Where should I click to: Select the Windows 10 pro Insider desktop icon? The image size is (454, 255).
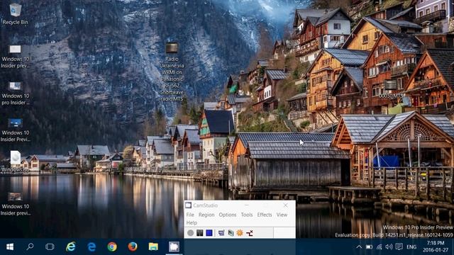point(16,93)
